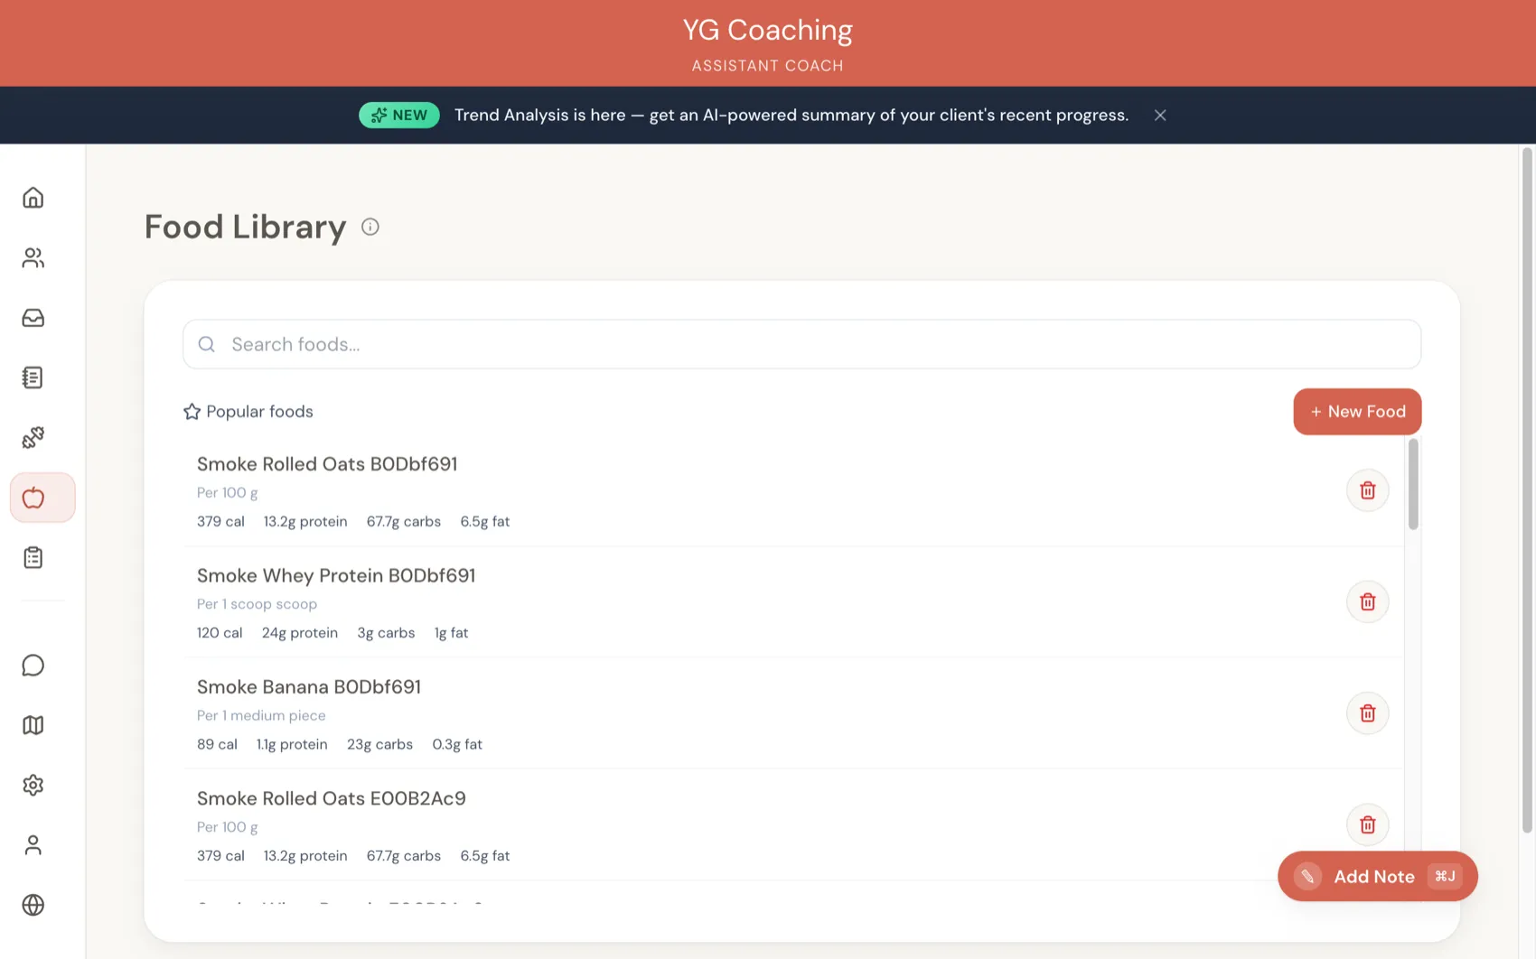Click the pencil icon on Add Note
The width and height of the screenshot is (1536, 959).
pyautogui.click(x=1307, y=876)
